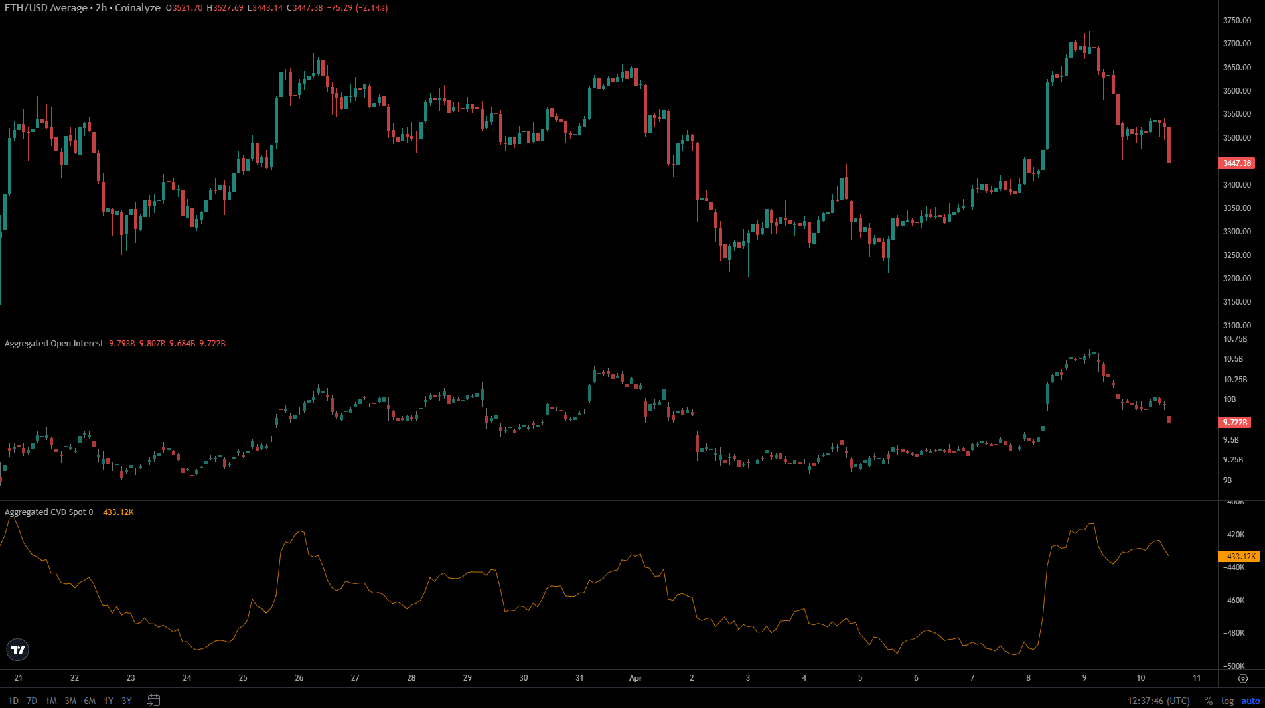Open the go-to-date calendar icon

(x=154, y=700)
